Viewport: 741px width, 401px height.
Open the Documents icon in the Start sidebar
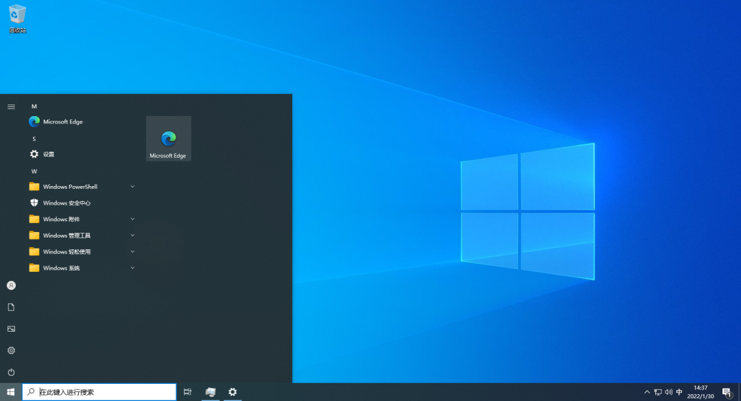11,307
